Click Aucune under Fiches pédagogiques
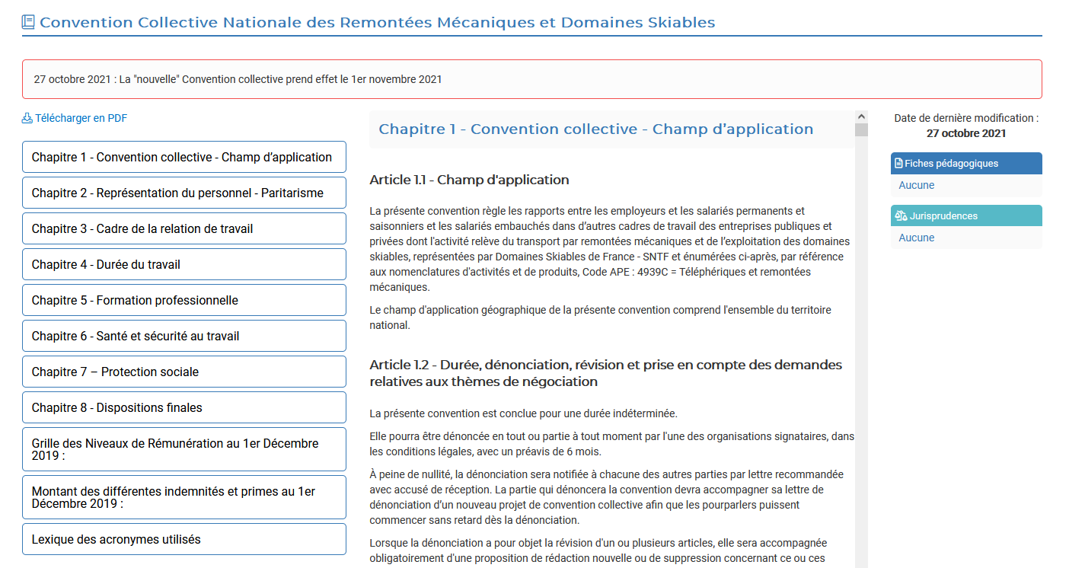This screenshot has height=568, width=1085. (916, 185)
